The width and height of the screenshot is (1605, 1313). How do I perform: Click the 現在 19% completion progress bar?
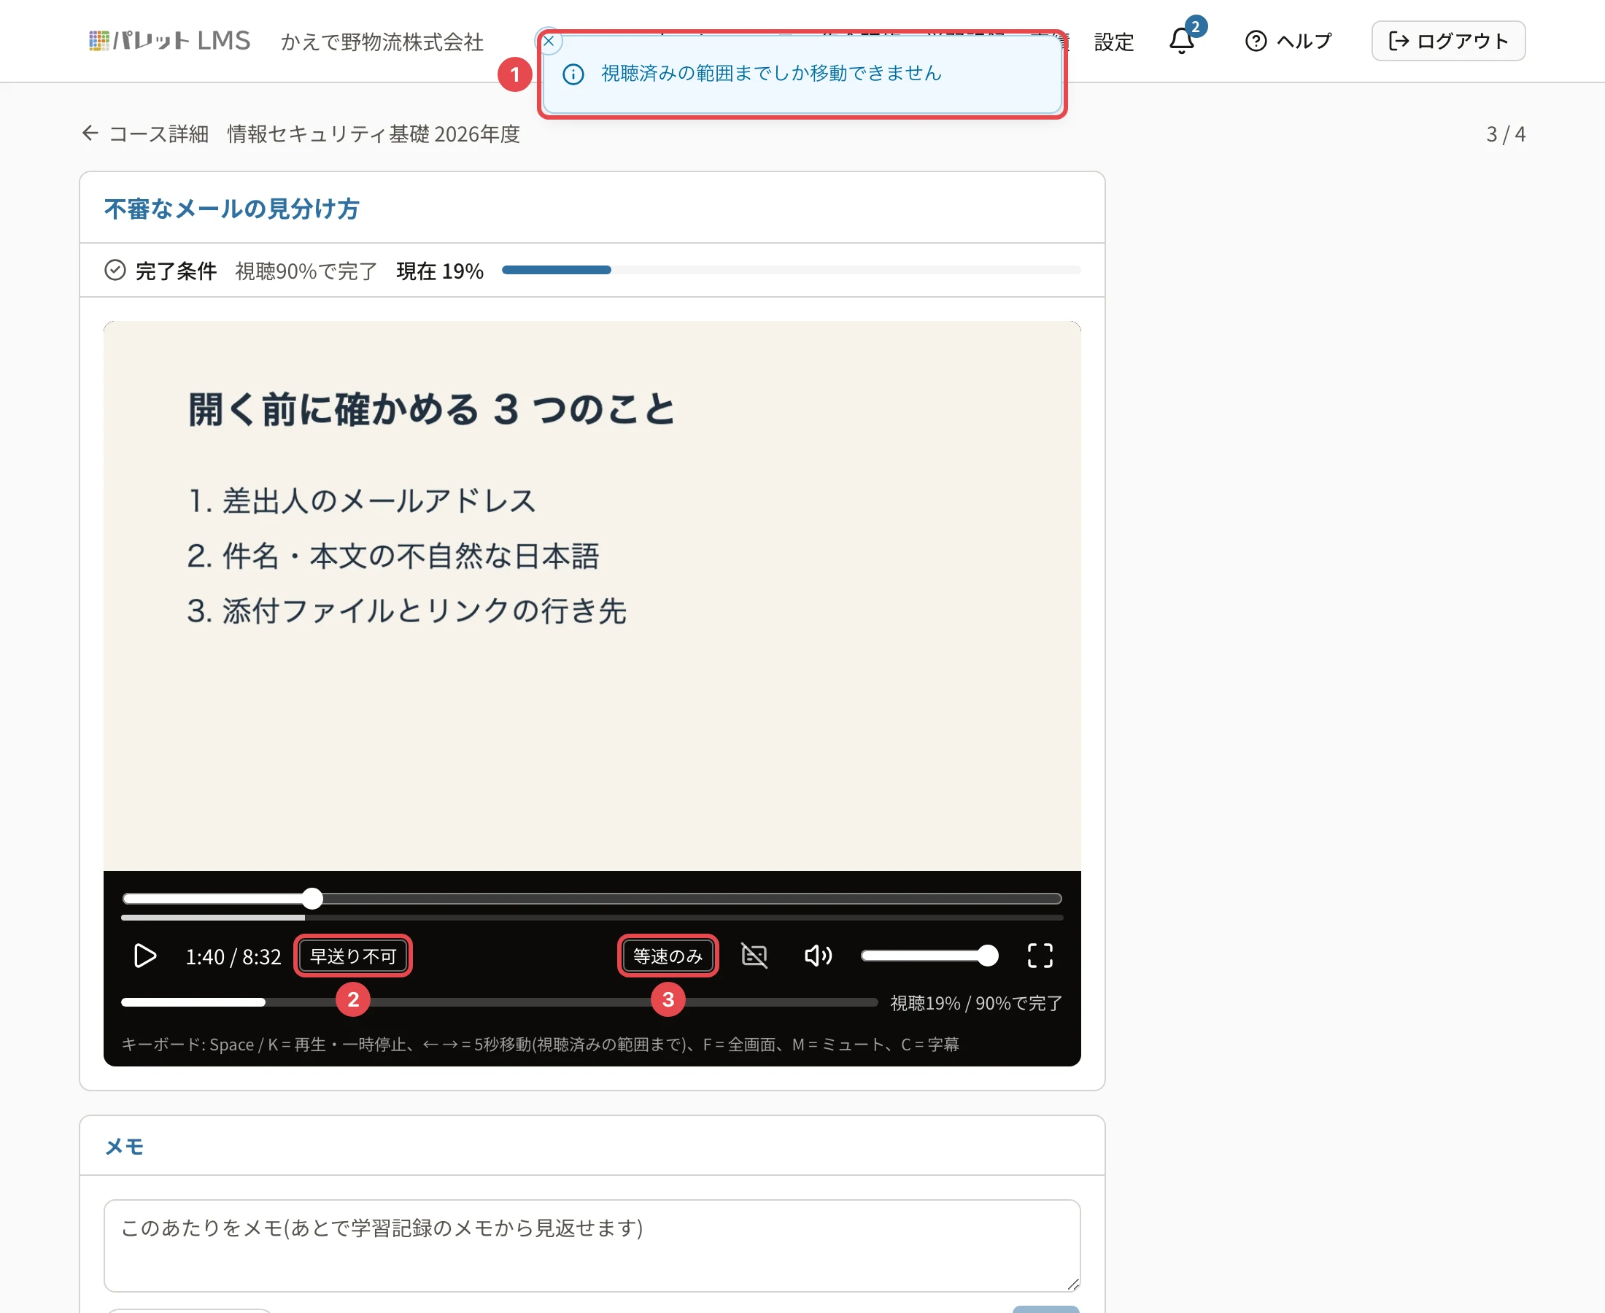[791, 270]
